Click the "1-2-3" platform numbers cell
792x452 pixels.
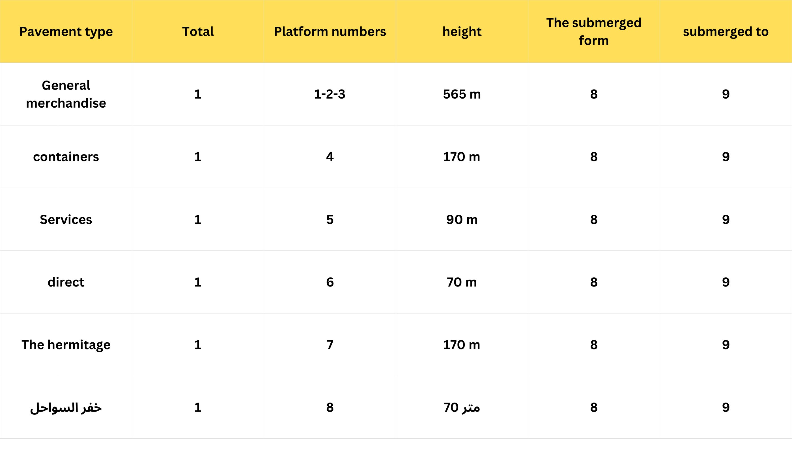click(x=330, y=94)
